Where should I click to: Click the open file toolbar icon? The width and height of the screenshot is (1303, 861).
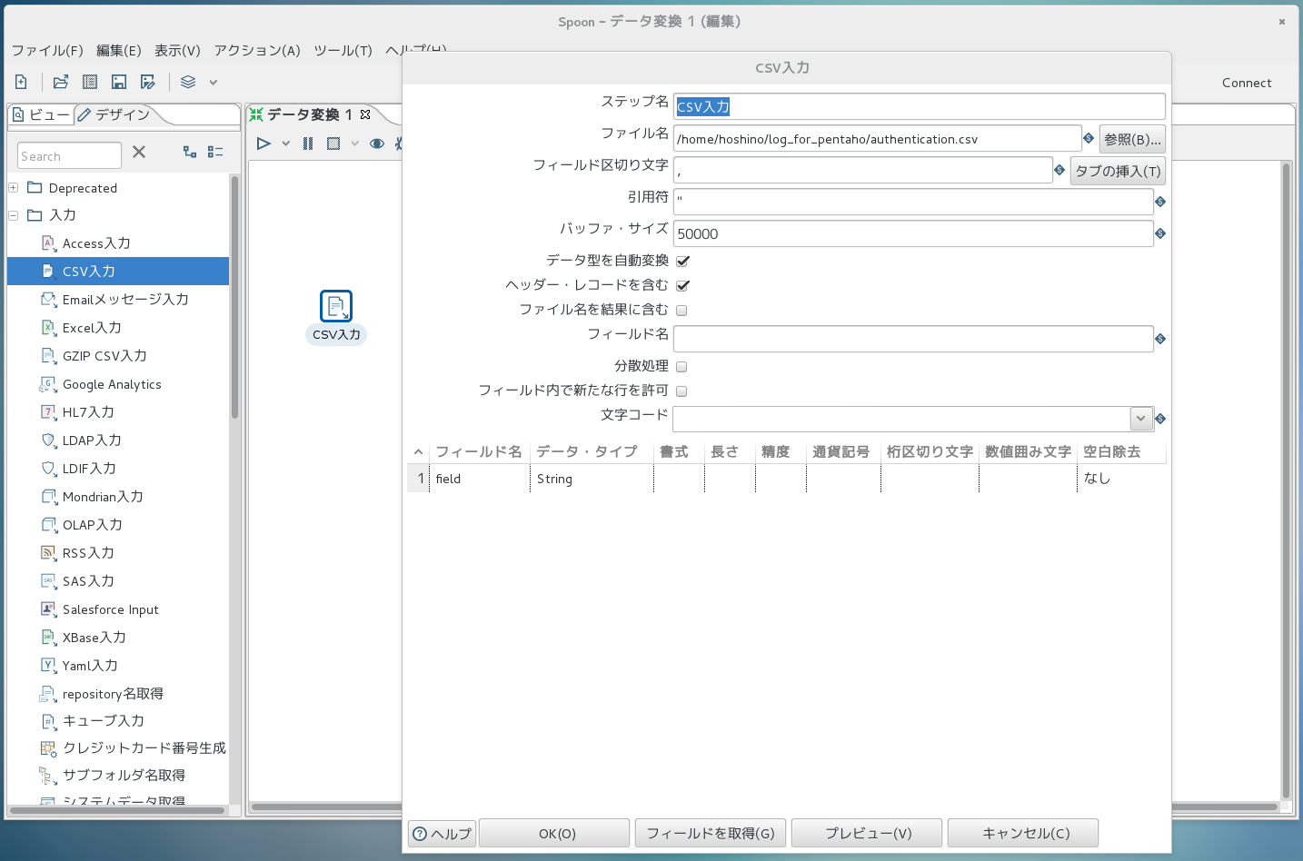tap(61, 82)
